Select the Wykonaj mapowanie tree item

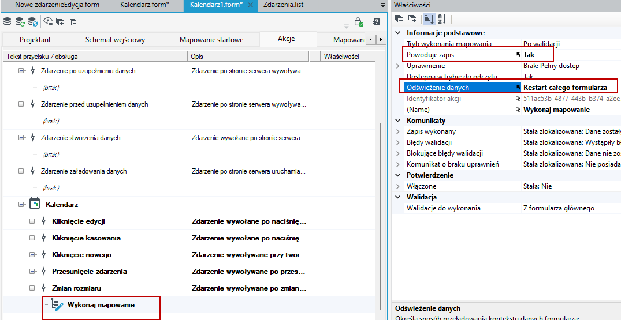[101, 305]
